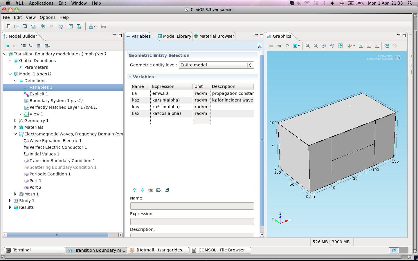Open Terminal from the bottom taskbar
The width and height of the screenshot is (418, 261).
(x=35, y=250)
